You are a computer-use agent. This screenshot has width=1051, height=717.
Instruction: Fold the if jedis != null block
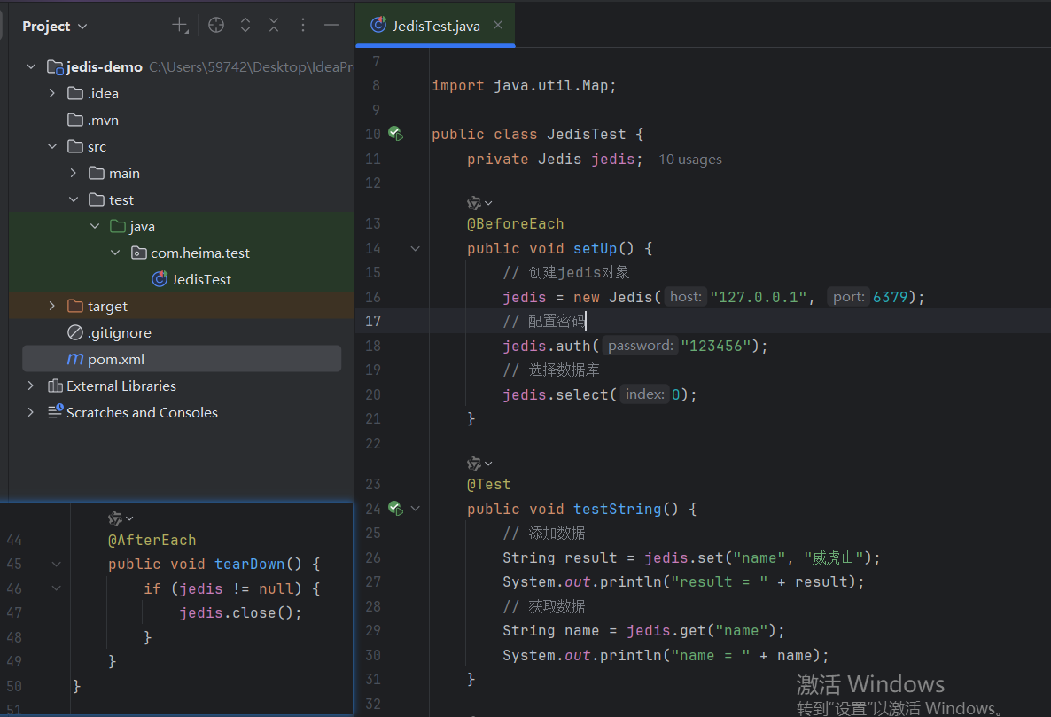coord(57,588)
